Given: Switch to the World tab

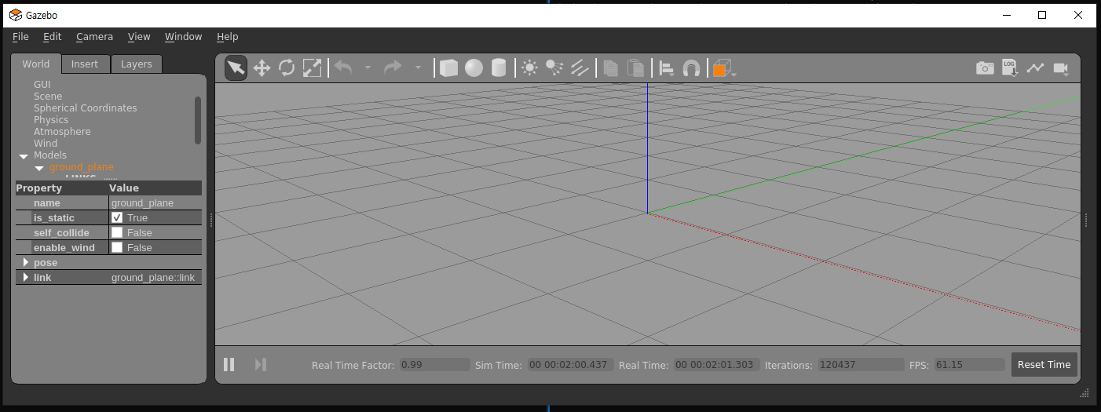Looking at the screenshot, I should point(35,64).
